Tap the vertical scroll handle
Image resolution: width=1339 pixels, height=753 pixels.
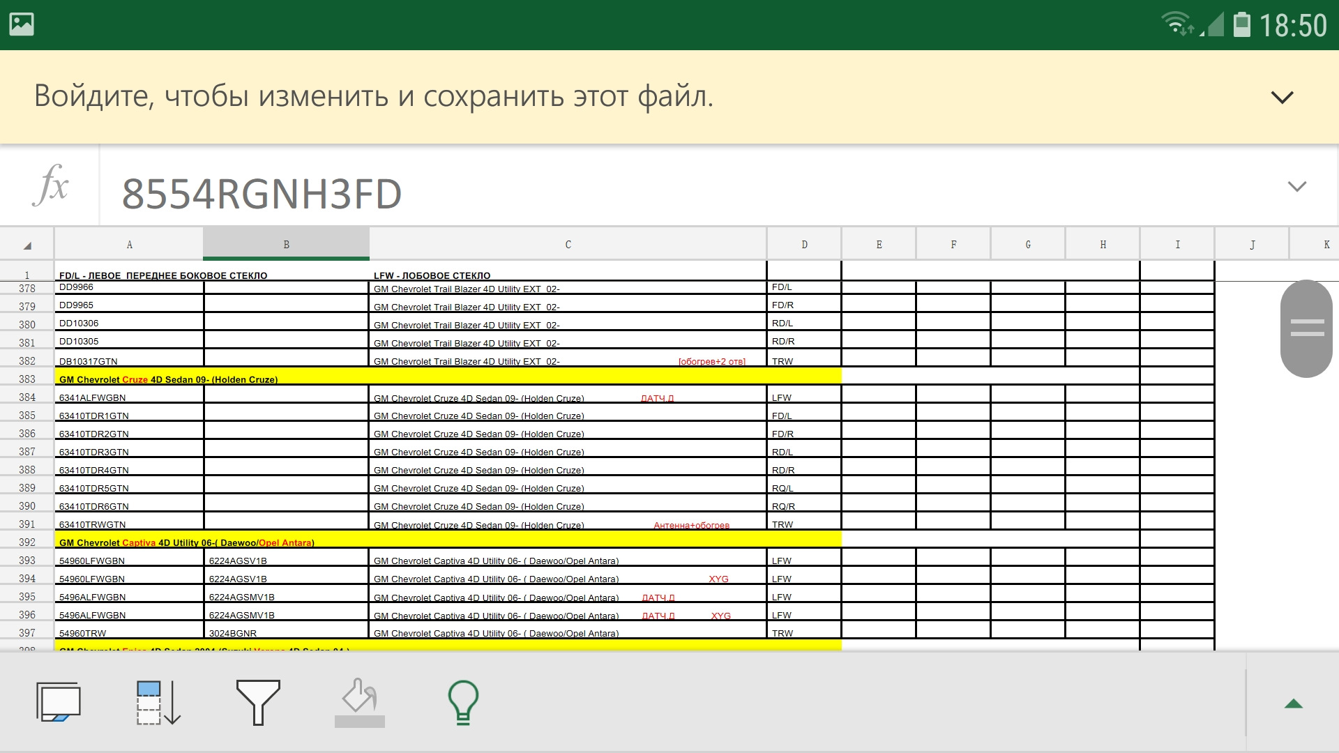1306,328
